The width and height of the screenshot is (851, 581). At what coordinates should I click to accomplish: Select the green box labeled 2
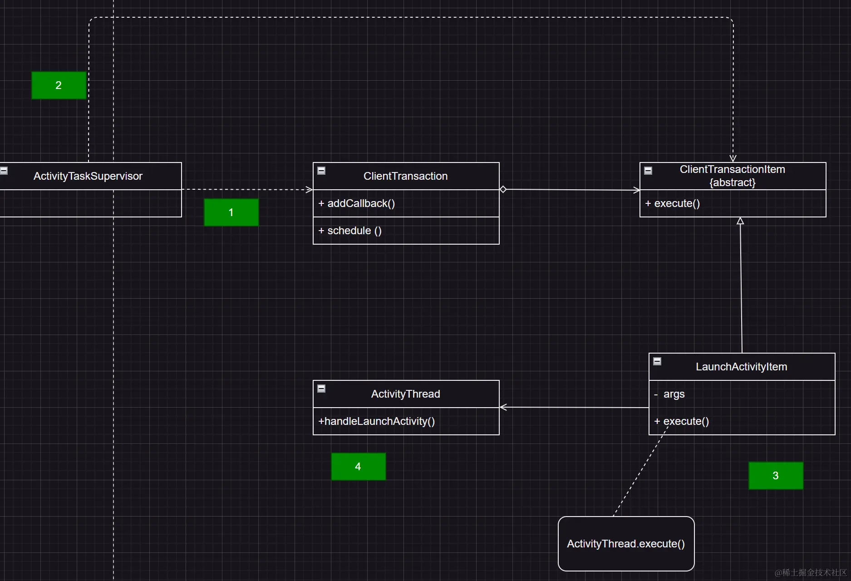[x=59, y=85]
